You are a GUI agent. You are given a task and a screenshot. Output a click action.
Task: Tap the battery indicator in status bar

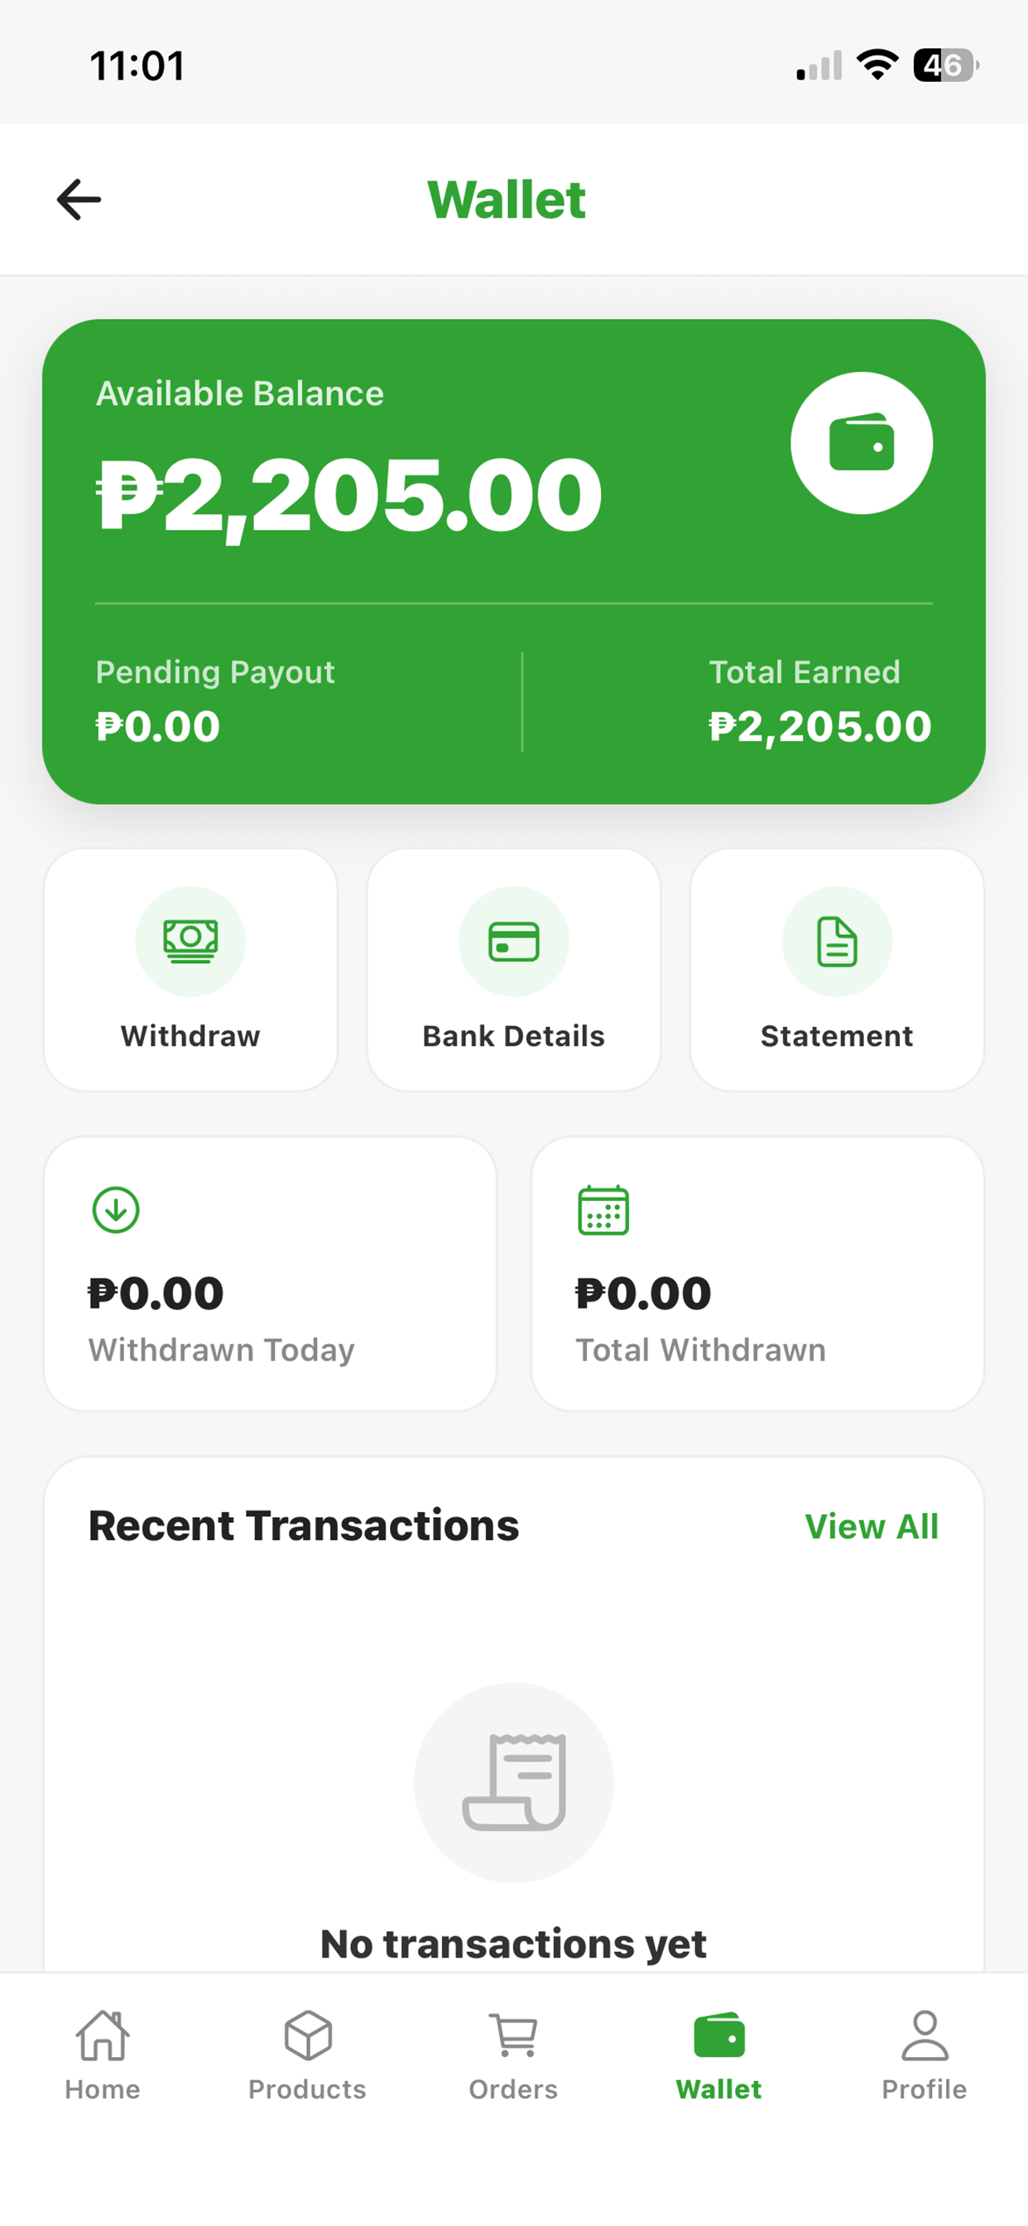[946, 65]
